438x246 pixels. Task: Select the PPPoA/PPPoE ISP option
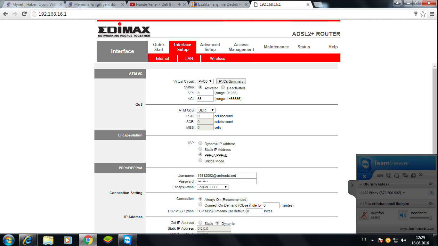(200, 155)
